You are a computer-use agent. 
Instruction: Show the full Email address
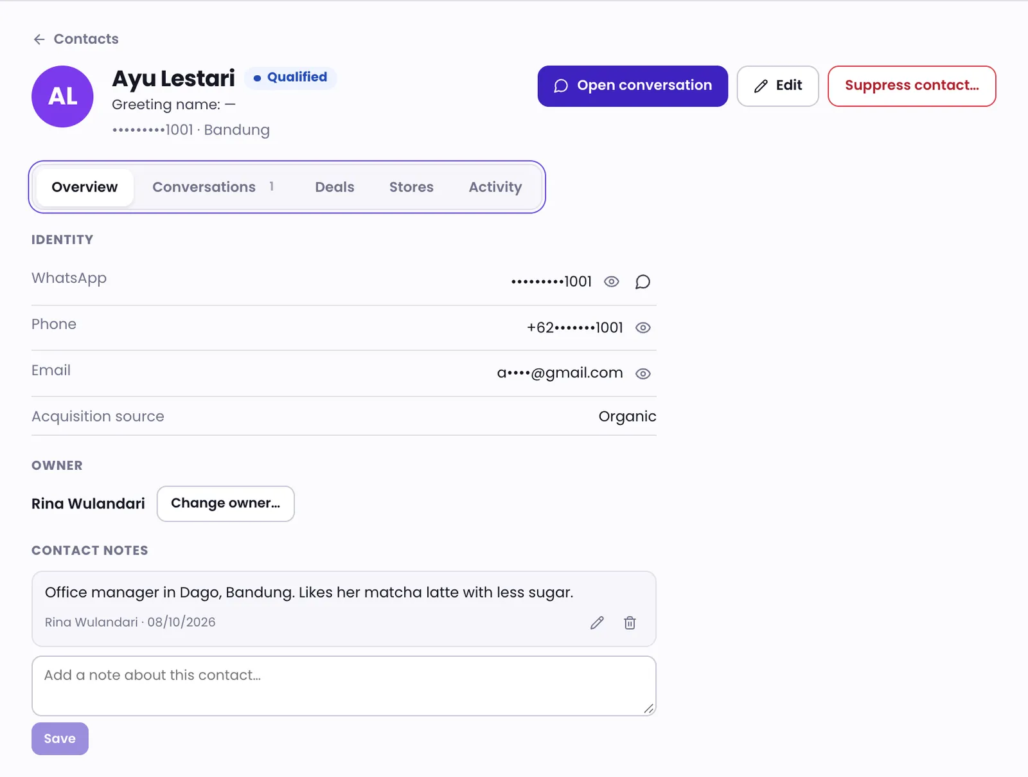click(643, 373)
